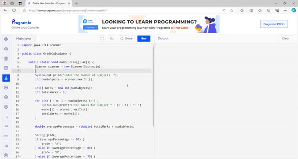
Task: Run the Java code
Action: [144, 39]
